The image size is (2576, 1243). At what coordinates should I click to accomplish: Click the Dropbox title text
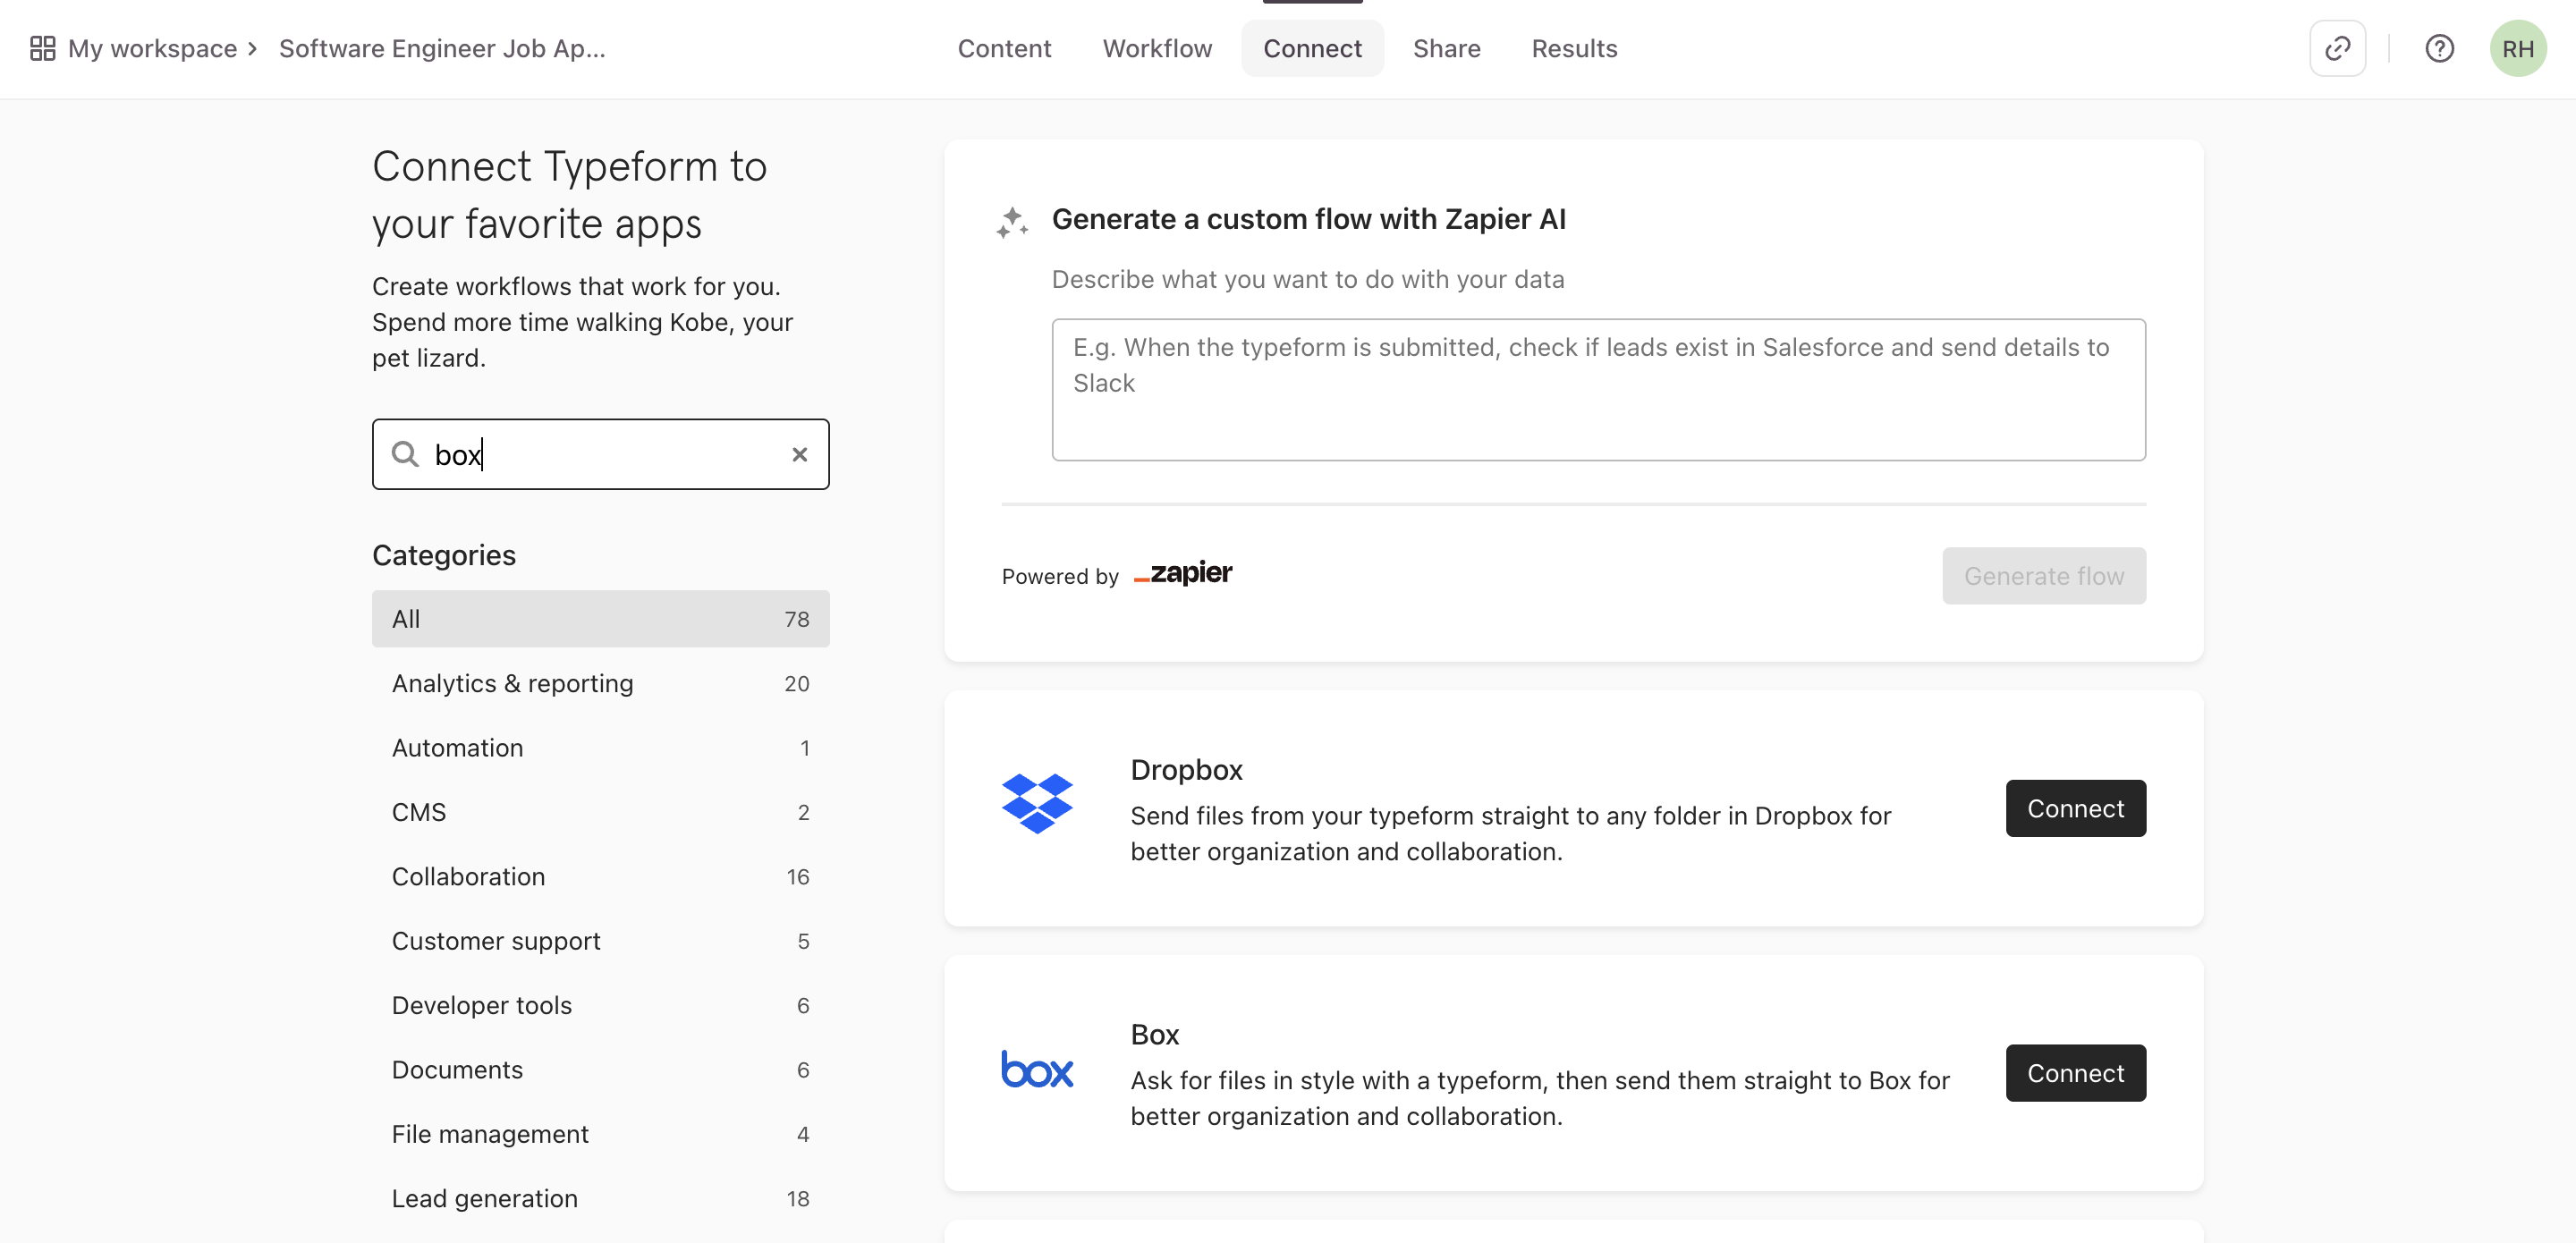tap(1186, 769)
